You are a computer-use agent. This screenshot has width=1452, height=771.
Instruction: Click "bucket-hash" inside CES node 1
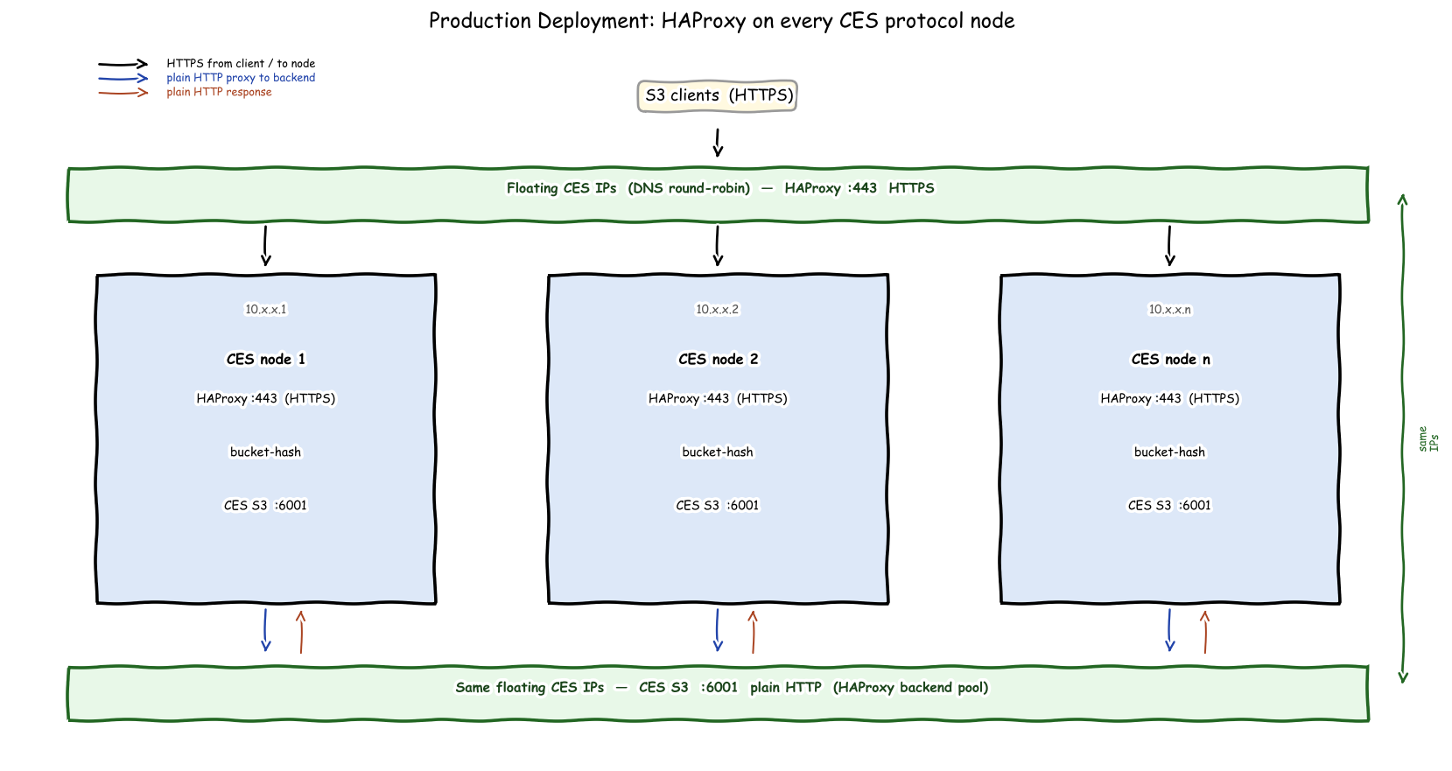[x=265, y=452]
